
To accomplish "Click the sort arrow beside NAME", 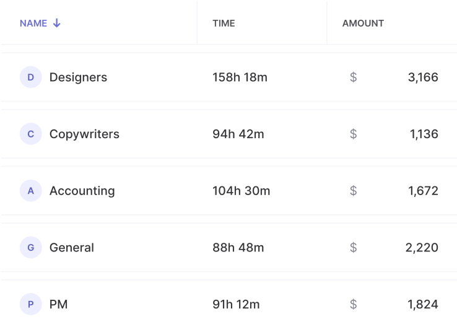I will pyautogui.click(x=57, y=24).
